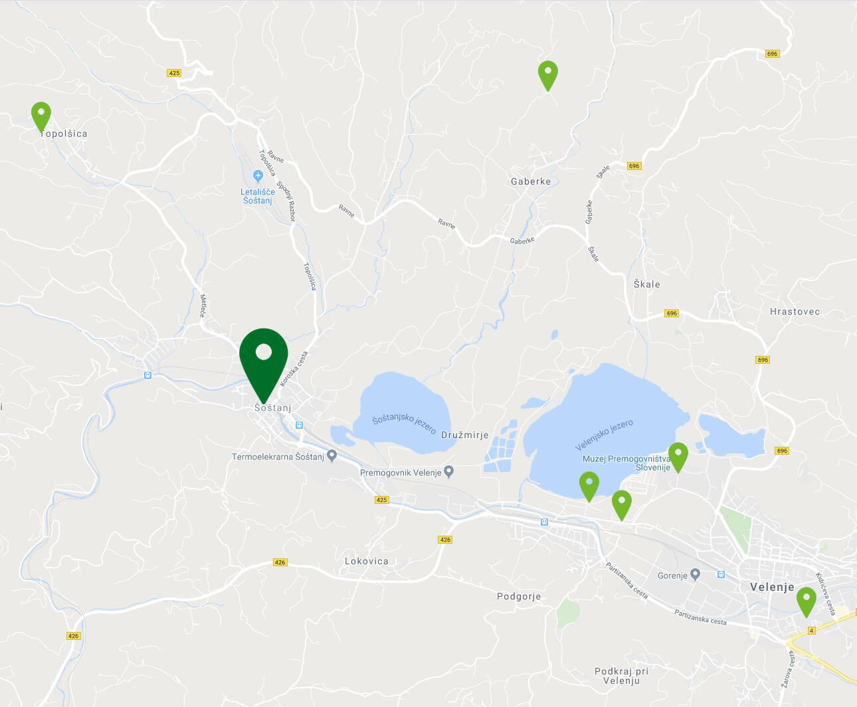The image size is (857, 707).
Task: Click the Podgorje place name
Action: pyautogui.click(x=519, y=596)
